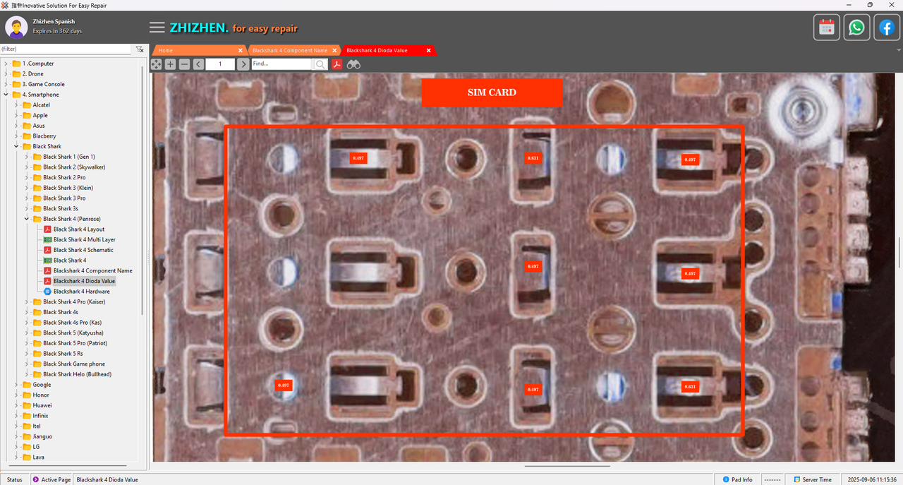Collapse the Black Shark 4 (Penrose) folder
Viewport: 903px width, 485px height.
click(27, 219)
